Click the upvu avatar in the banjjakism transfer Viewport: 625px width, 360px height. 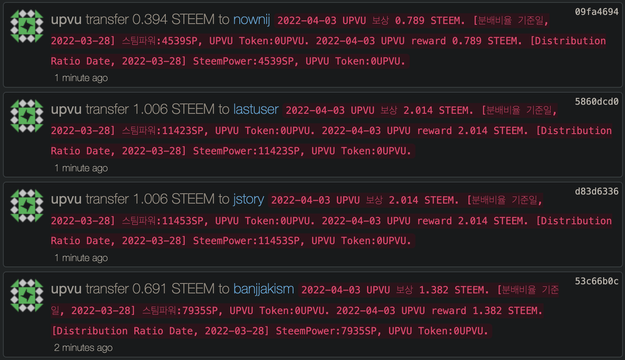point(27,295)
